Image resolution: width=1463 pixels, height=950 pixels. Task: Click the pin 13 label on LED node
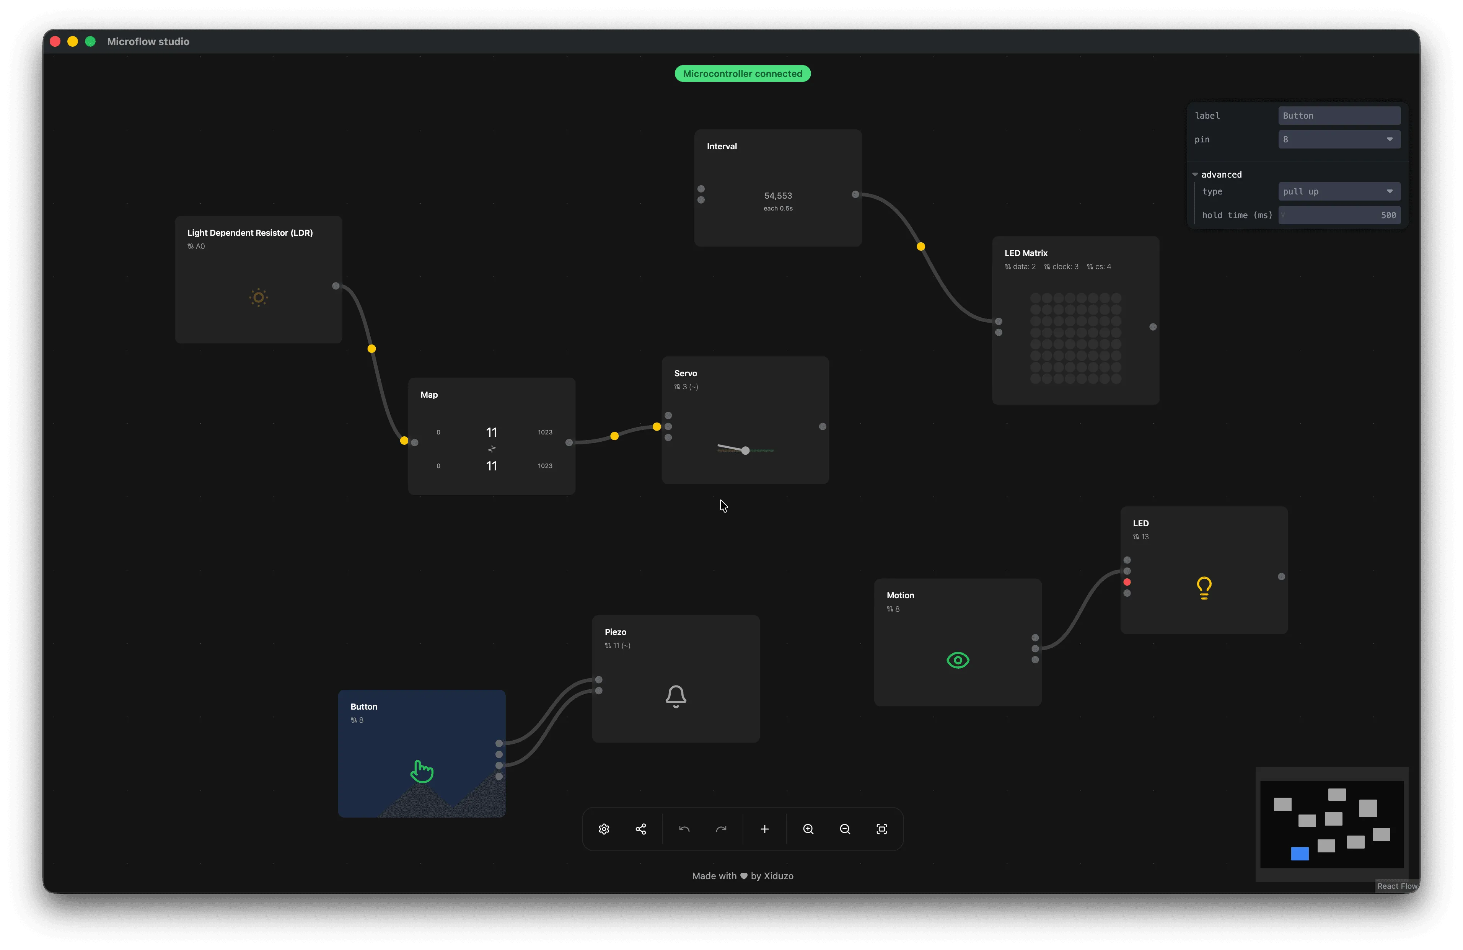1141,537
